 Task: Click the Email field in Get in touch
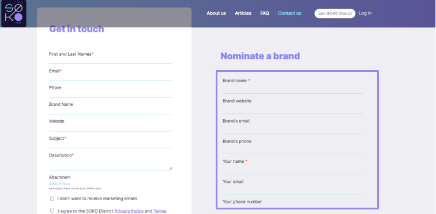111,77
